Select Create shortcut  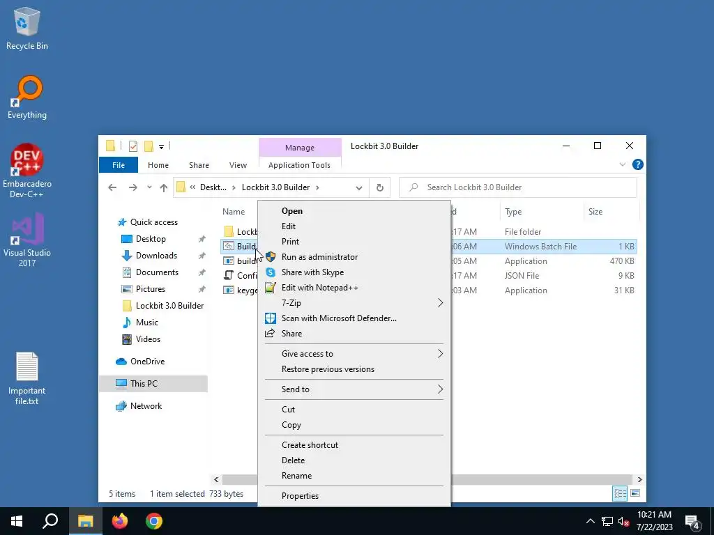(354, 445)
